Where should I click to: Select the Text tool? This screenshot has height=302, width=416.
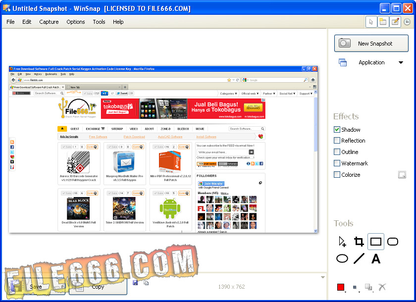pos(376,258)
